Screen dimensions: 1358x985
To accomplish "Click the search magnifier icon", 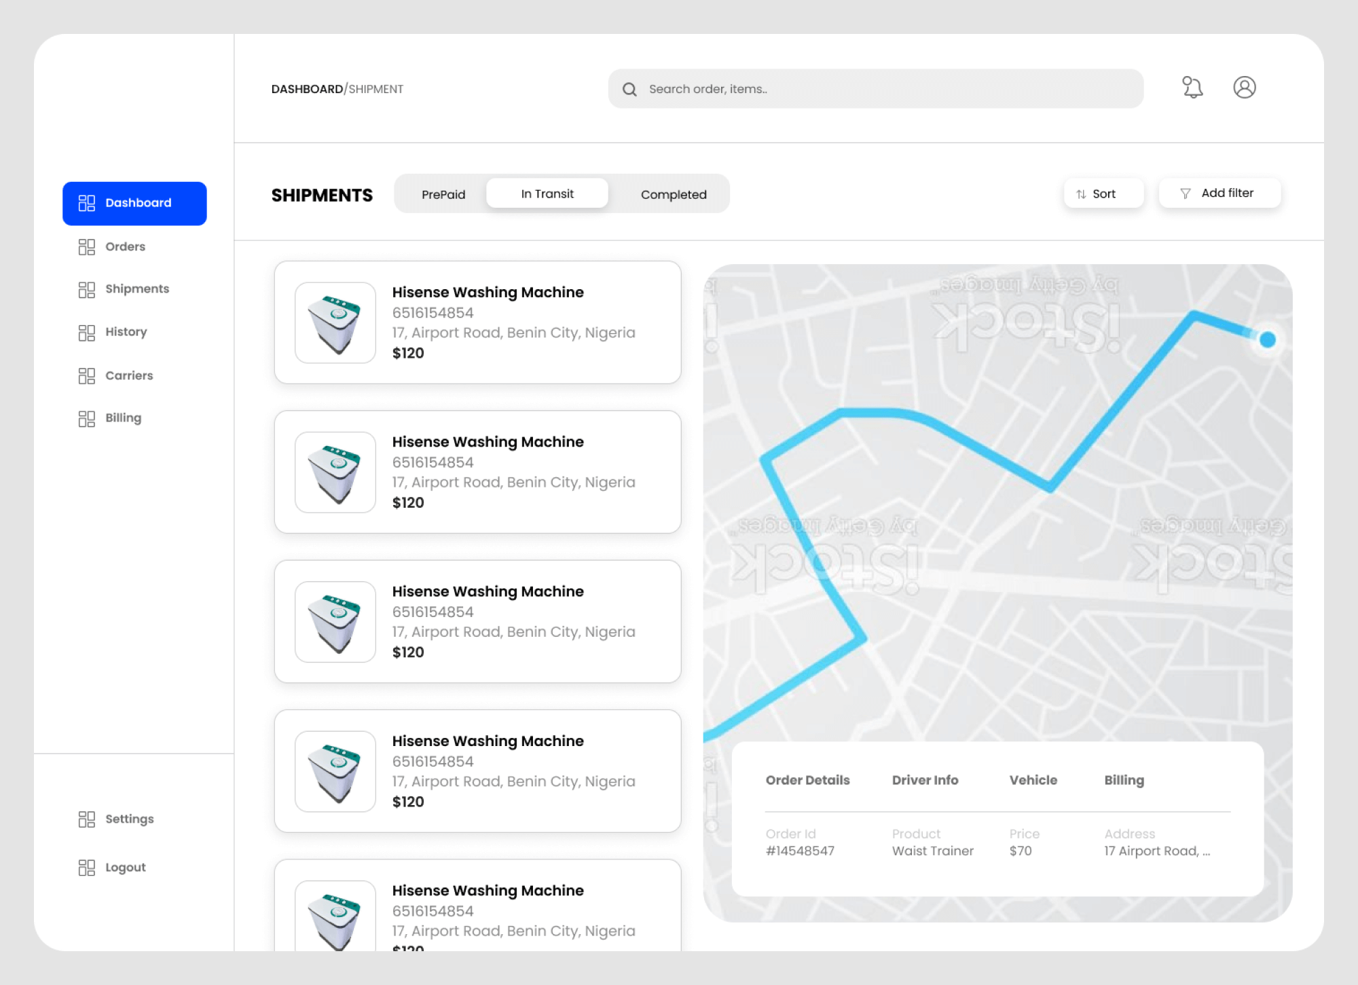I will click(x=629, y=89).
